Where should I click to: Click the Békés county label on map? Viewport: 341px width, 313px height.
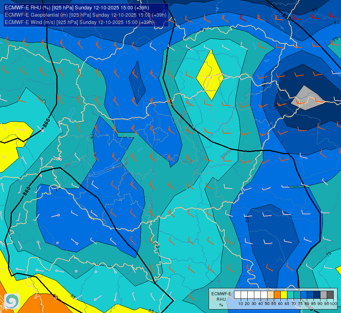click(225, 154)
